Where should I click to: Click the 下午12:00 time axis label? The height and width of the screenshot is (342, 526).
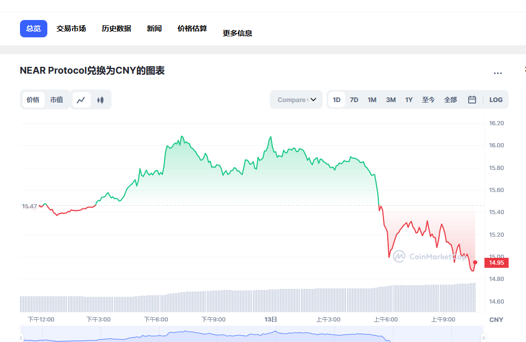(41, 319)
